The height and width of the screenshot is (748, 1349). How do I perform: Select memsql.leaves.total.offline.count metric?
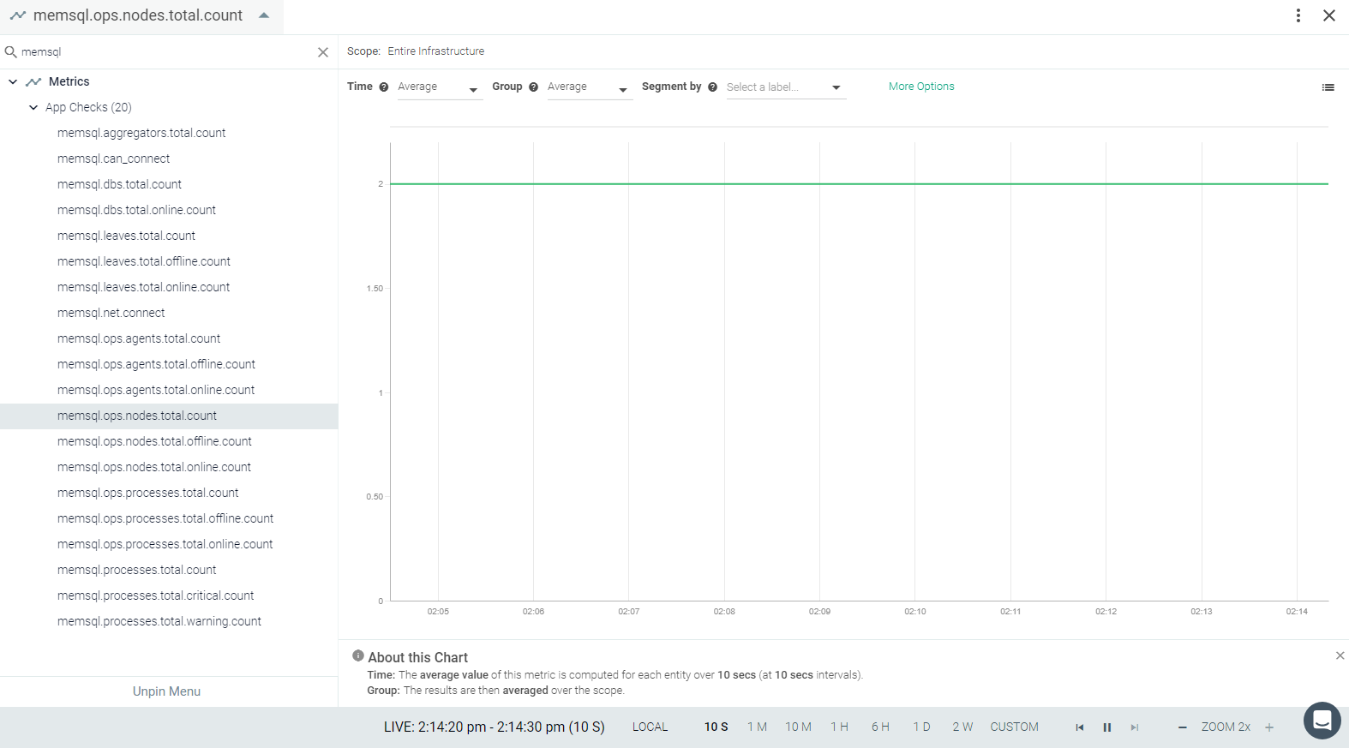click(x=144, y=261)
